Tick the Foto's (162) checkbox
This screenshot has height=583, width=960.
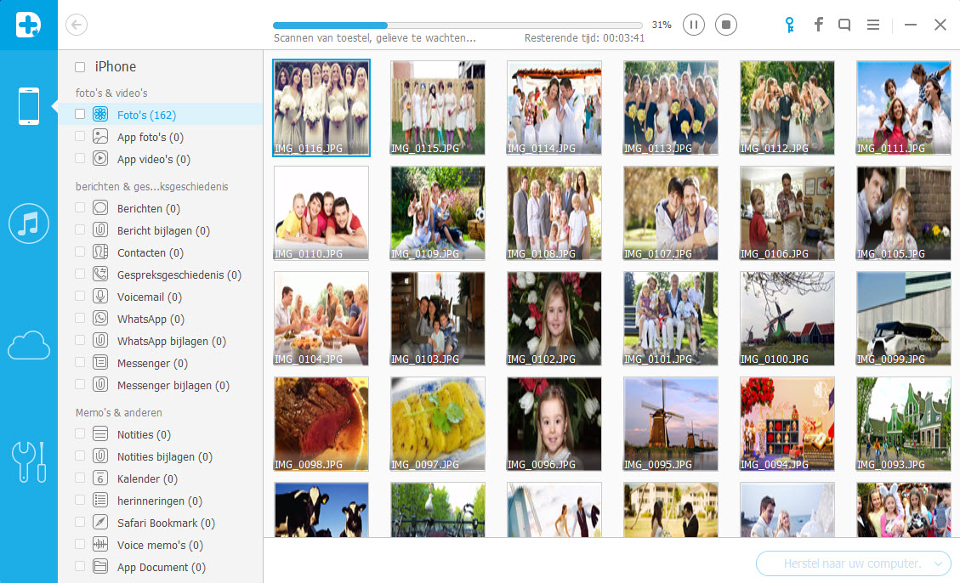tap(80, 114)
